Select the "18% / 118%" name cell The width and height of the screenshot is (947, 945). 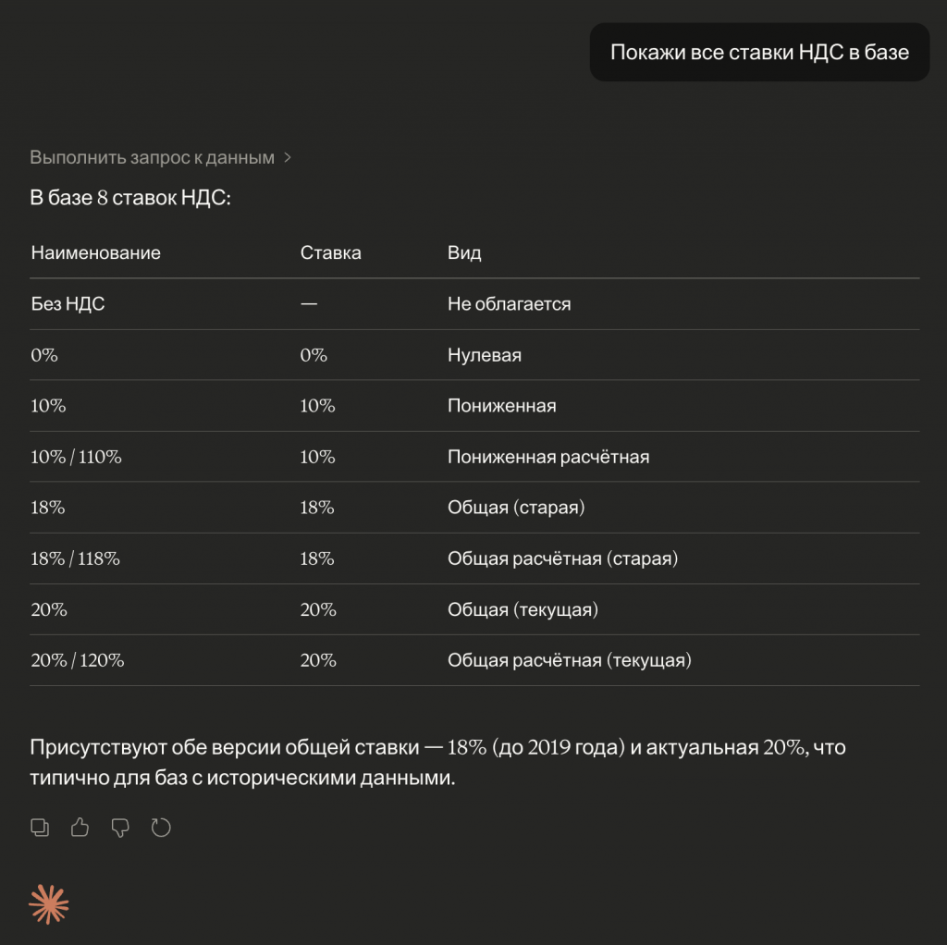75,558
